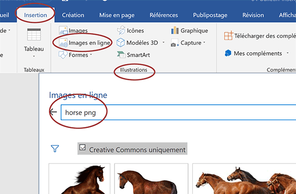
Task: Open Images en ligne search
Action: pos(84,43)
